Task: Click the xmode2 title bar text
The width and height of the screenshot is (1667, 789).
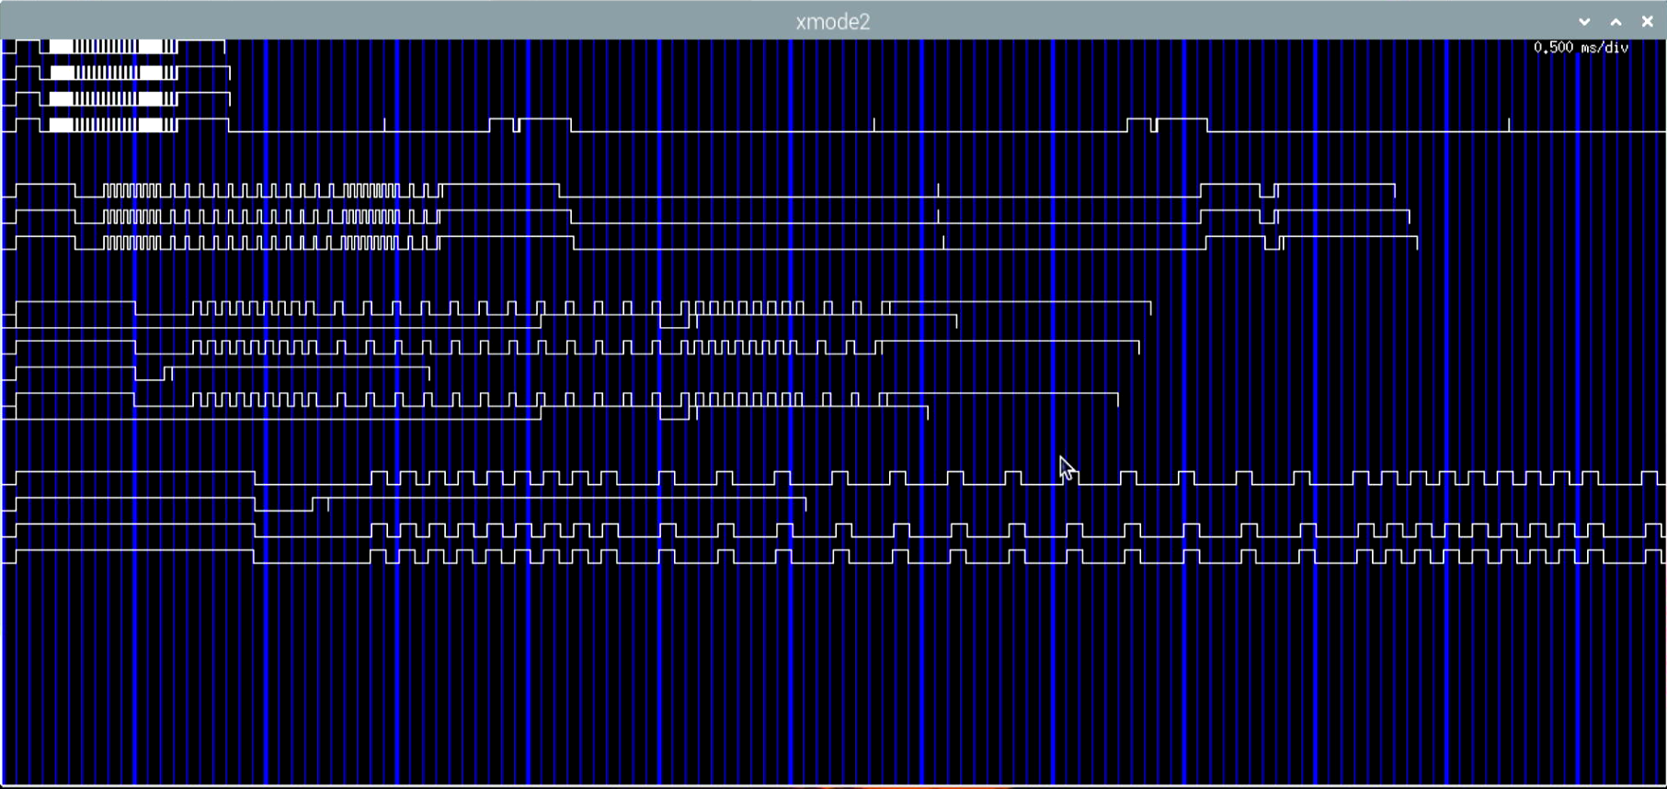Action: pos(832,21)
